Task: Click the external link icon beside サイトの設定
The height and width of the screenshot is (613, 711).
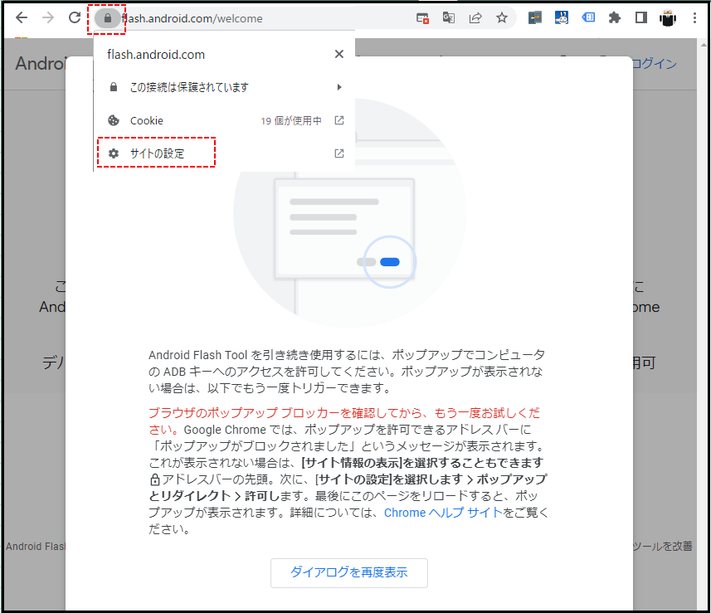Action: [338, 153]
